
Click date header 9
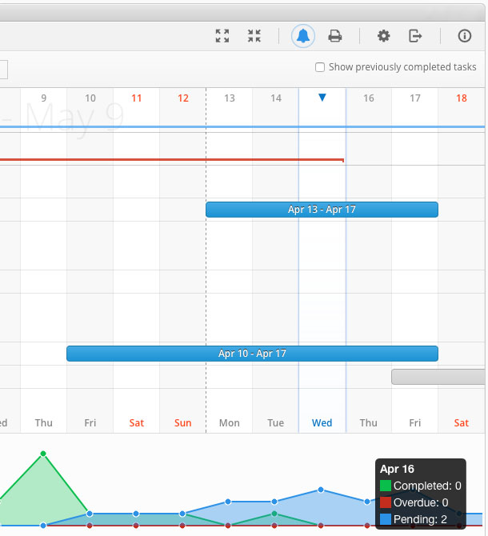tap(44, 98)
